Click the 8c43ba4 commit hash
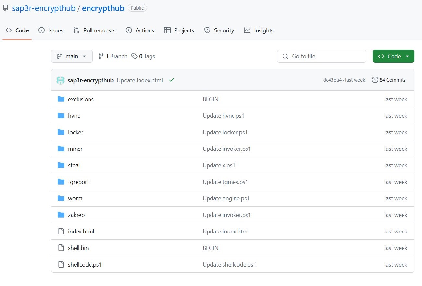 tap(332, 80)
